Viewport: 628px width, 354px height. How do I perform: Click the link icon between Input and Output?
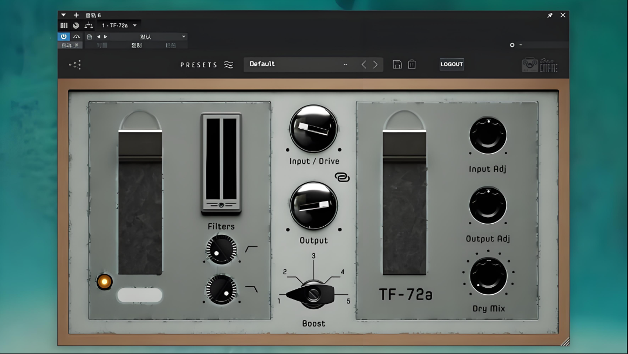point(342,177)
